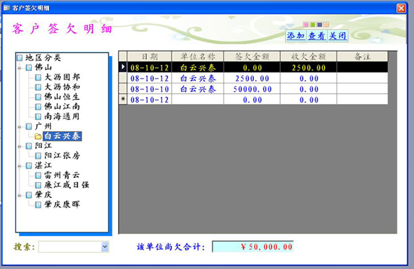Select 地区分类 root tree label
This screenshot has width=414, height=269.
43,57
